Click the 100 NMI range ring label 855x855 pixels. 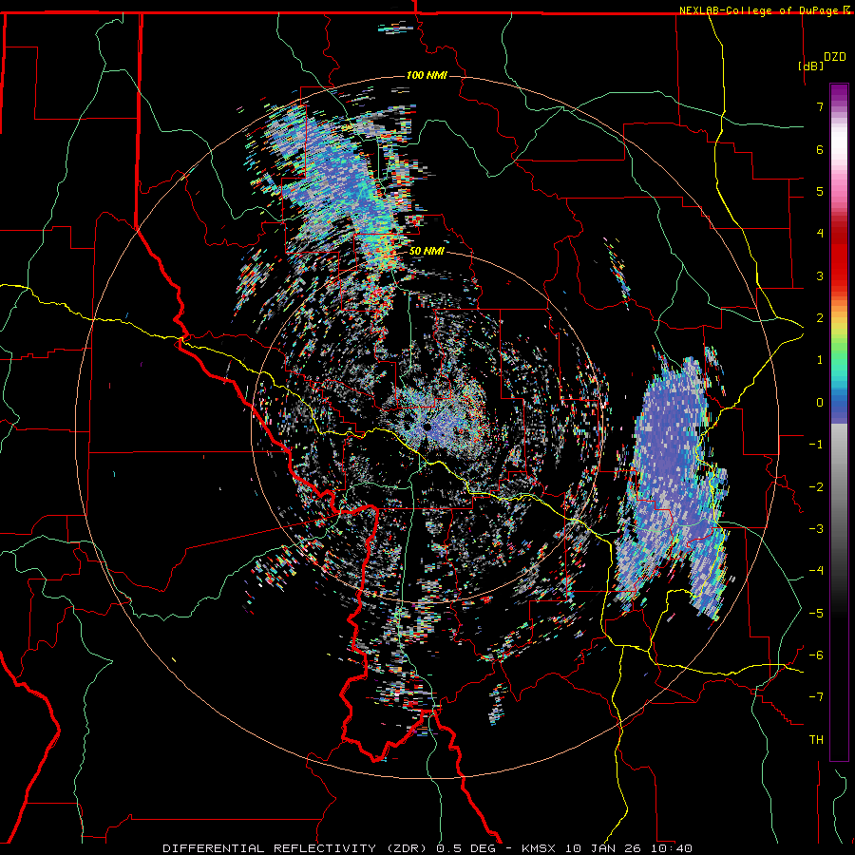427,75
